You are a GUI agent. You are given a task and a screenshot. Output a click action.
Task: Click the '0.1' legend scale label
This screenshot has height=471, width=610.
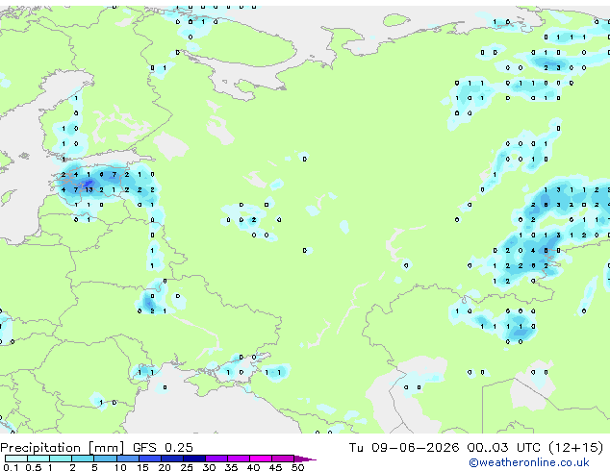point(11,467)
